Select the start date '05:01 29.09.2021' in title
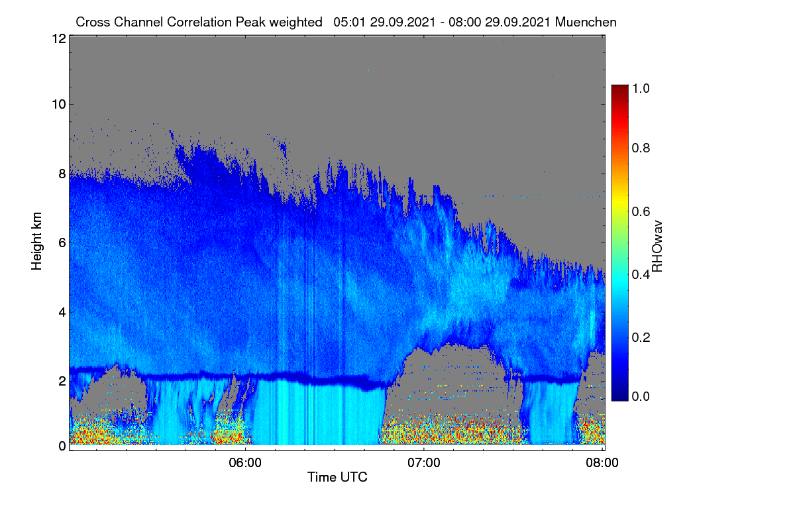 (386, 22)
